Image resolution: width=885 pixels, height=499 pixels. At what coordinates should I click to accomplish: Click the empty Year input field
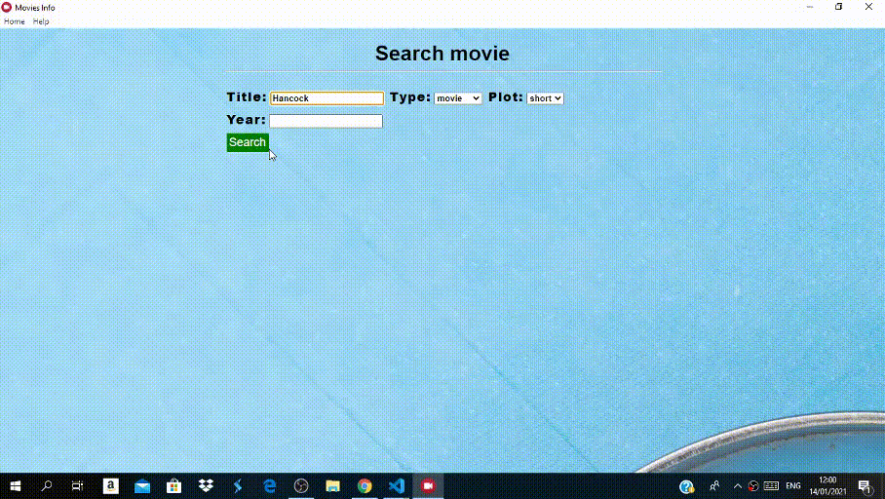coord(326,121)
